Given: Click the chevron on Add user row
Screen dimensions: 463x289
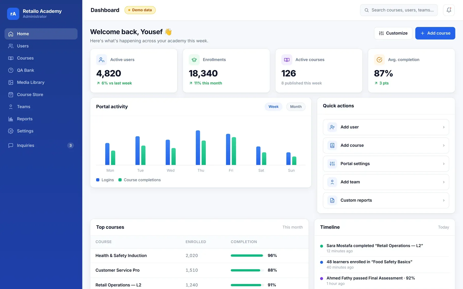Looking at the screenshot, I should click(444, 127).
